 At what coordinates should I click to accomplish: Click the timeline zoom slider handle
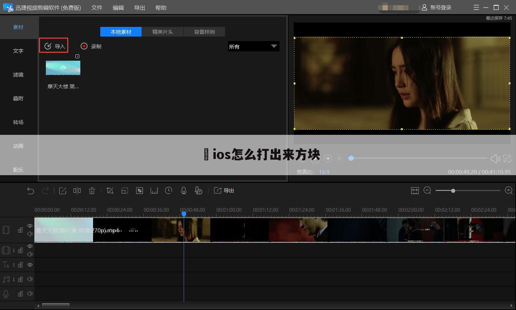[x=453, y=191]
